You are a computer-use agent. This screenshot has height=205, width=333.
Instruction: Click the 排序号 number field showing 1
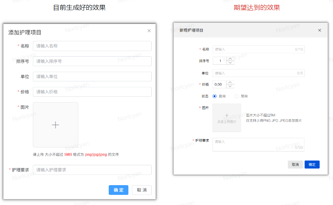(x=220, y=61)
